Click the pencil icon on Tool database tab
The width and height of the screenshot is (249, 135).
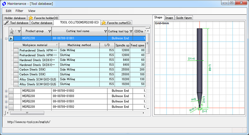[x=6, y=23]
